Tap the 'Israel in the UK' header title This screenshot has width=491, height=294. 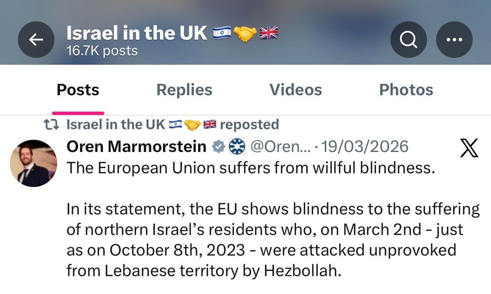pyautogui.click(x=136, y=33)
